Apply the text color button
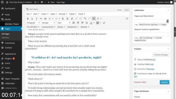The width and height of the screenshot is (176, 99). [91, 23]
